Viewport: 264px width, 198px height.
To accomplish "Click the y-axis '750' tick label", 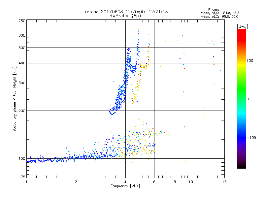I will [x=22, y=21].
